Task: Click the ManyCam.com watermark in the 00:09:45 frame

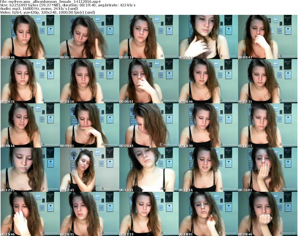Action: click(168, 145)
